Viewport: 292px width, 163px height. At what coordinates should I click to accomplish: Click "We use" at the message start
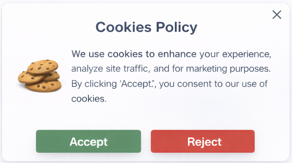point(88,54)
